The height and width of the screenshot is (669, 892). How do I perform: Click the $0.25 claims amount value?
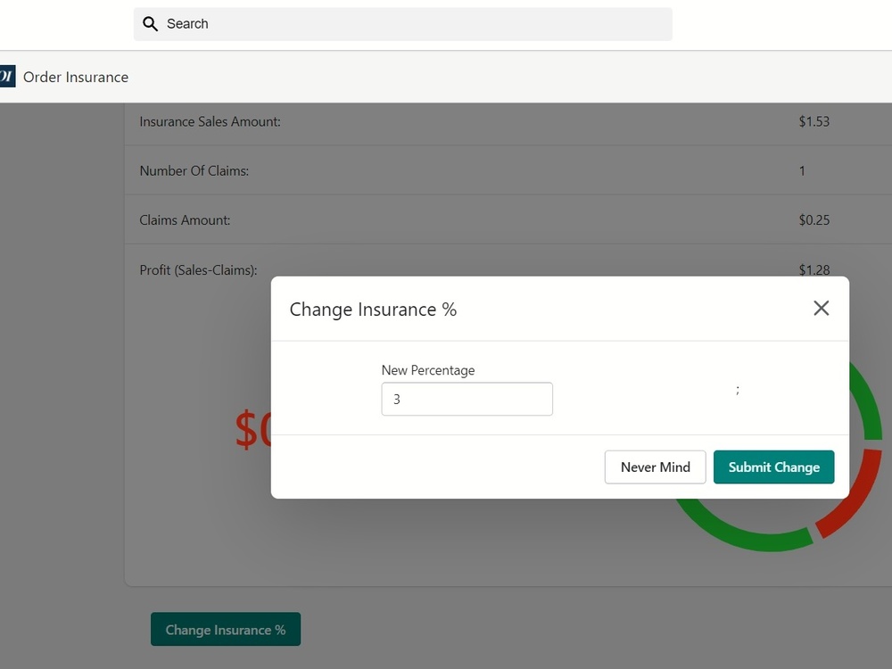[x=814, y=220]
